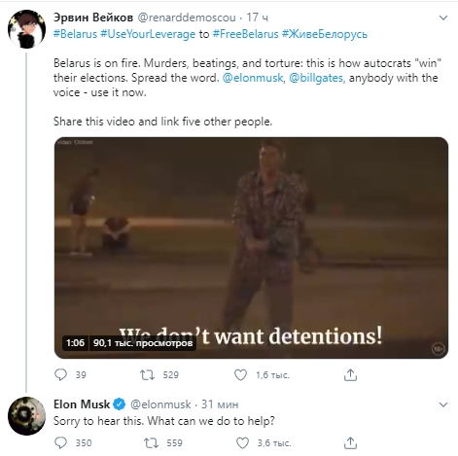Expand options menu for Эрвин Вейков tweet
This screenshot has width=458, height=456.
click(x=442, y=18)
